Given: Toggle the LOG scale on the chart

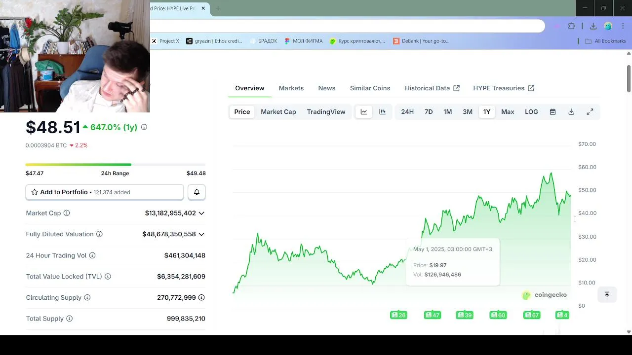Looking at the screenshot, I should tap(531, 112).
